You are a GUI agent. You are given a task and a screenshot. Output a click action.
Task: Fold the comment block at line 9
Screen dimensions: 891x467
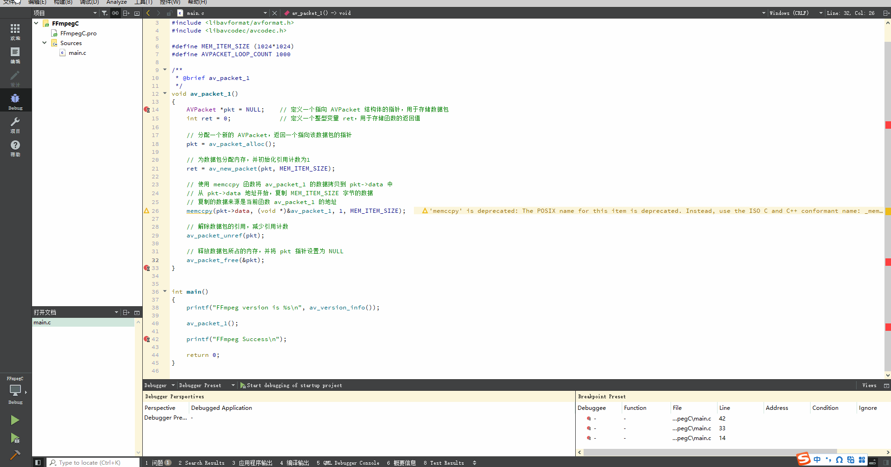pyautogui.click(x=165, y=70)
